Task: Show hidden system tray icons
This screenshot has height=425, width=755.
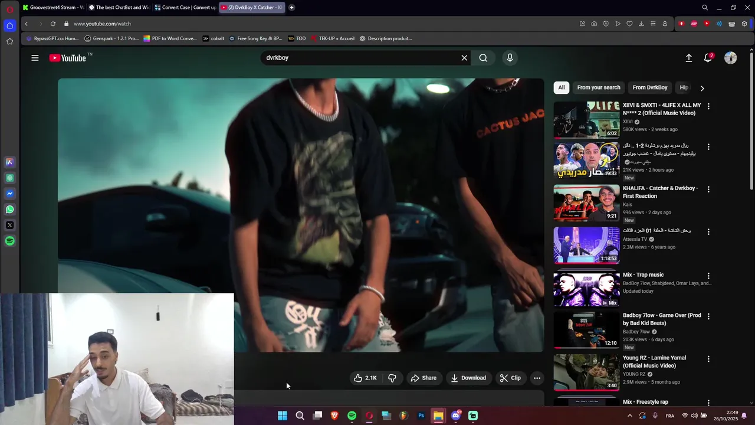Action: click(629, 416)
